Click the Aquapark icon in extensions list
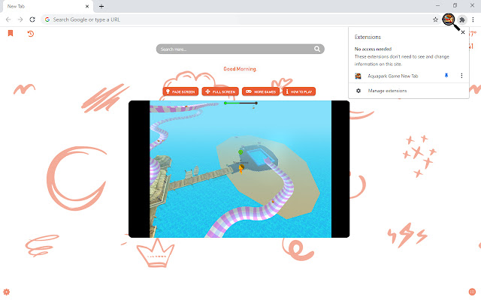This screenshot has height=300, width=481. [x=358, y=76]
